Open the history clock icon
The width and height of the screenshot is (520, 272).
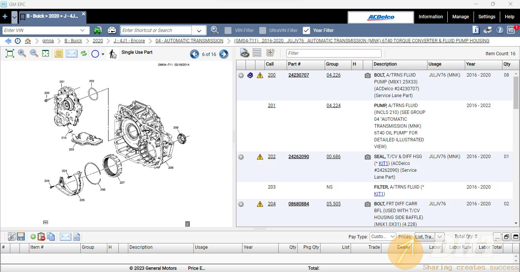tap(18, 41)
